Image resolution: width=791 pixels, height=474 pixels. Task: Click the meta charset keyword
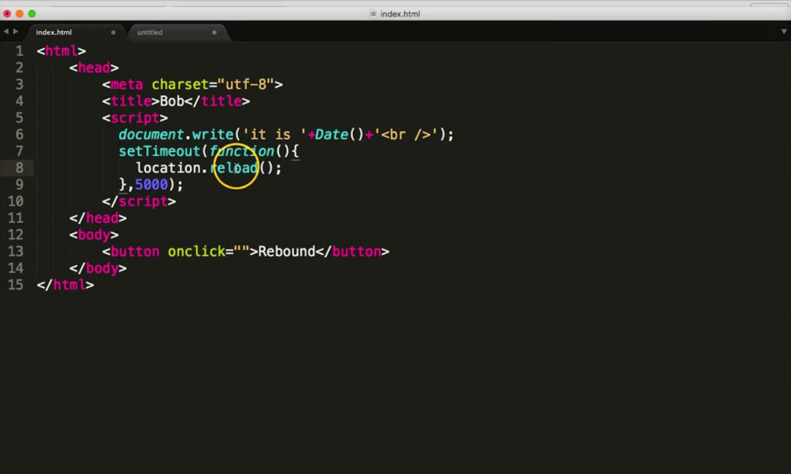tap(180, 84)
